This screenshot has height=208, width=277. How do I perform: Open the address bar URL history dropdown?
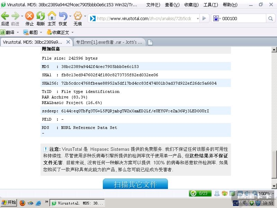(x=198, y=18)
